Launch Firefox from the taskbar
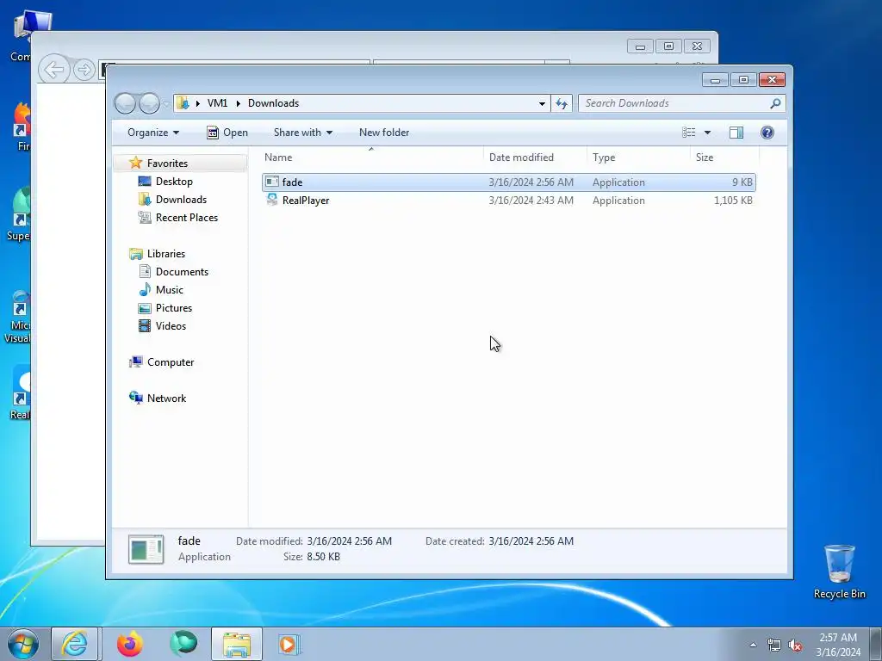The image size is (882, 661). point(130,644)
